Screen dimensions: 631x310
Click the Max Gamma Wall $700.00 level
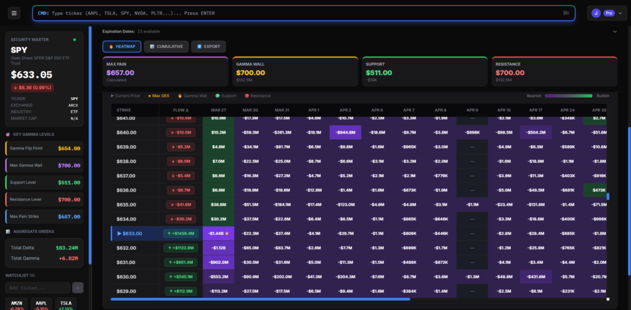pyautogui.click(x=44, y=165)
